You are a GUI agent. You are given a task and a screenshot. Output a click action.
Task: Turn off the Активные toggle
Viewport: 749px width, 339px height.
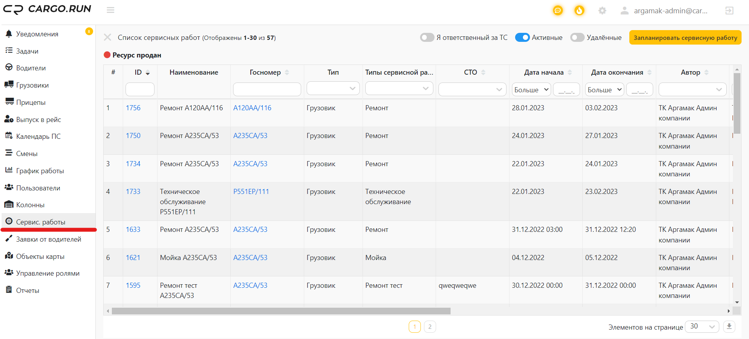pos(522,38)
